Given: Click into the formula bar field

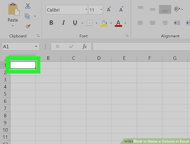Looking at the screenshot, I should coord(141,47).
